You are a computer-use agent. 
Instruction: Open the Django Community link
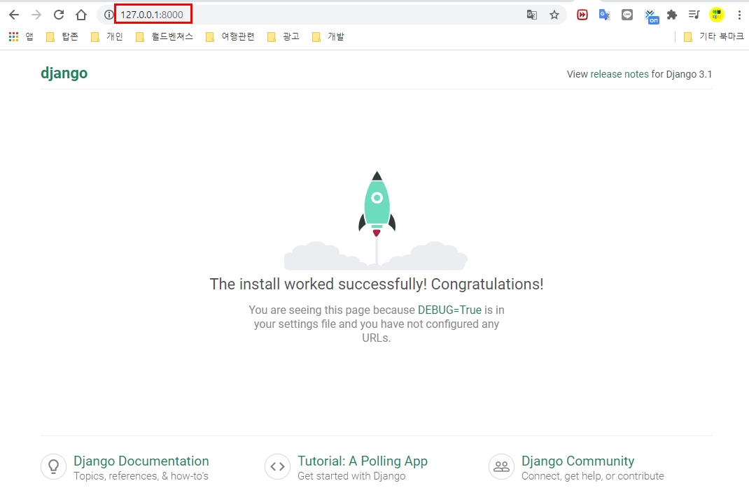(x=578, y=461)
